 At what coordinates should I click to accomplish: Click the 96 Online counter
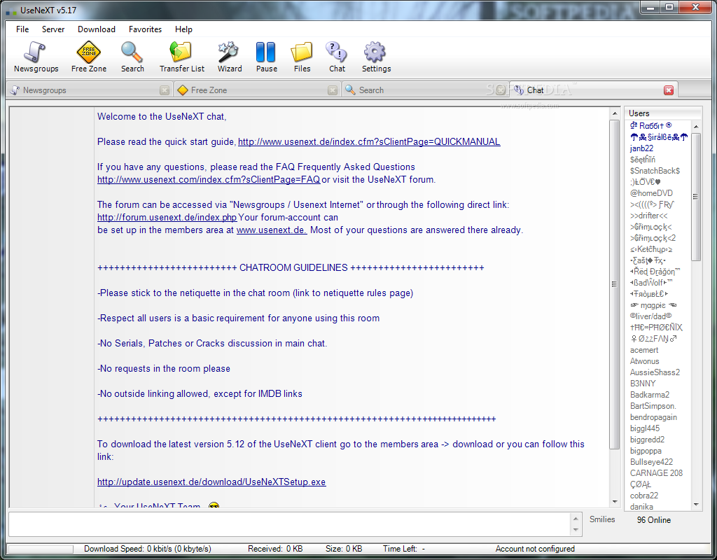653,520
